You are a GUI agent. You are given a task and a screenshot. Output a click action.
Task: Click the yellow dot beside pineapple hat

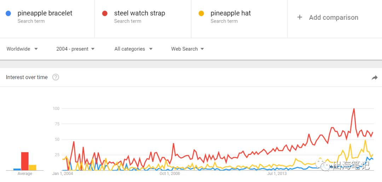tap(201, 13)
